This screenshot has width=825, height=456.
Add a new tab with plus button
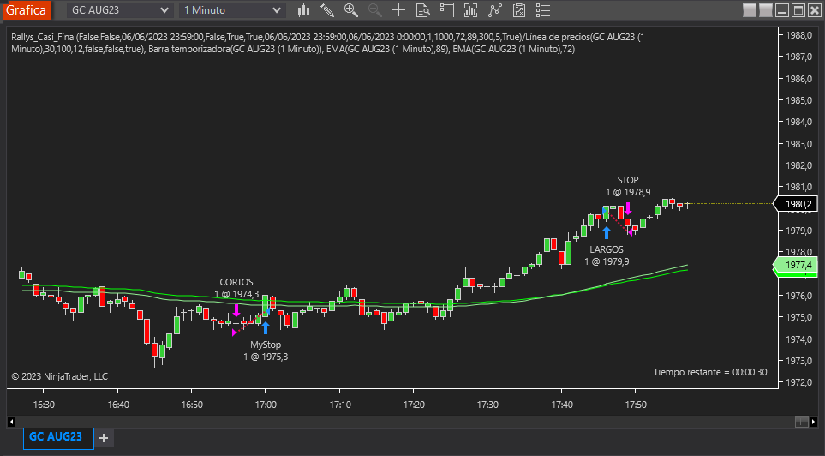click(x=104, y=437)
